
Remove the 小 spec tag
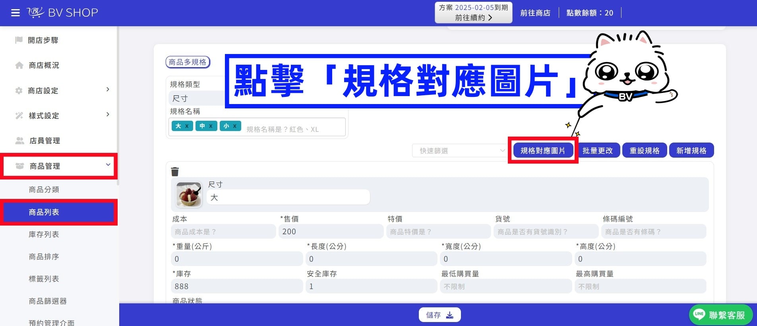click(x=234, y=126)
